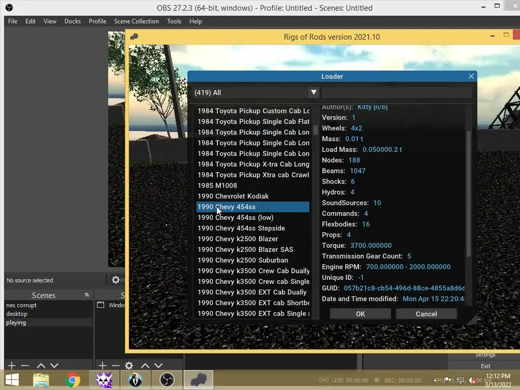This screenshot has width=520, height=390.
Task: Open source properties gear in Sources toolbar
Action: tap(129, 366)
